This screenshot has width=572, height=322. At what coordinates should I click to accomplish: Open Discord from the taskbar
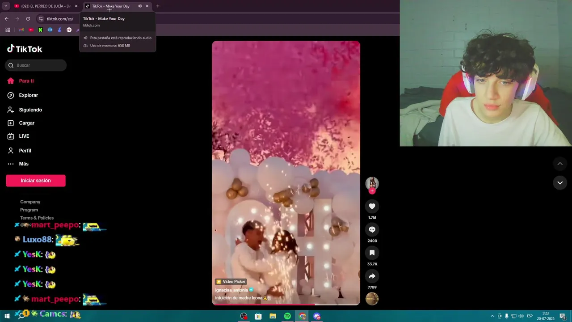point(317,316)
